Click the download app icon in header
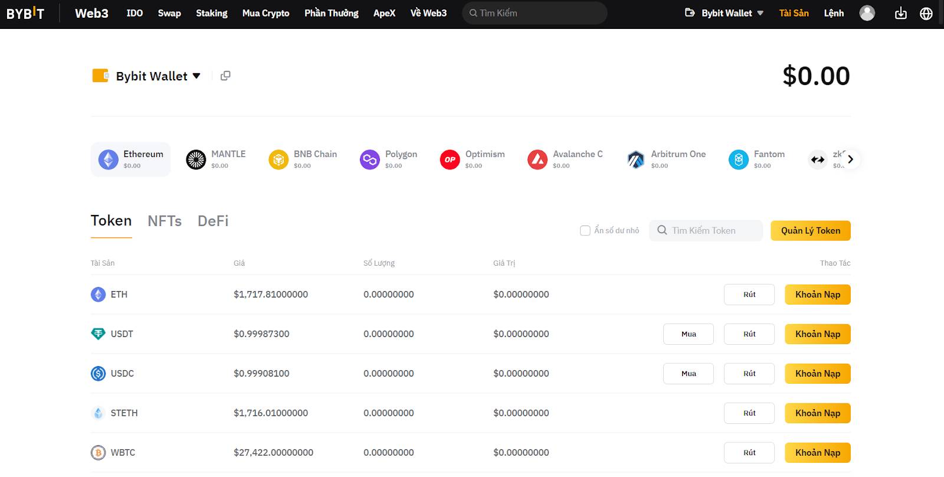The height and width of the screenshot is (477, 944). point(900,13)
